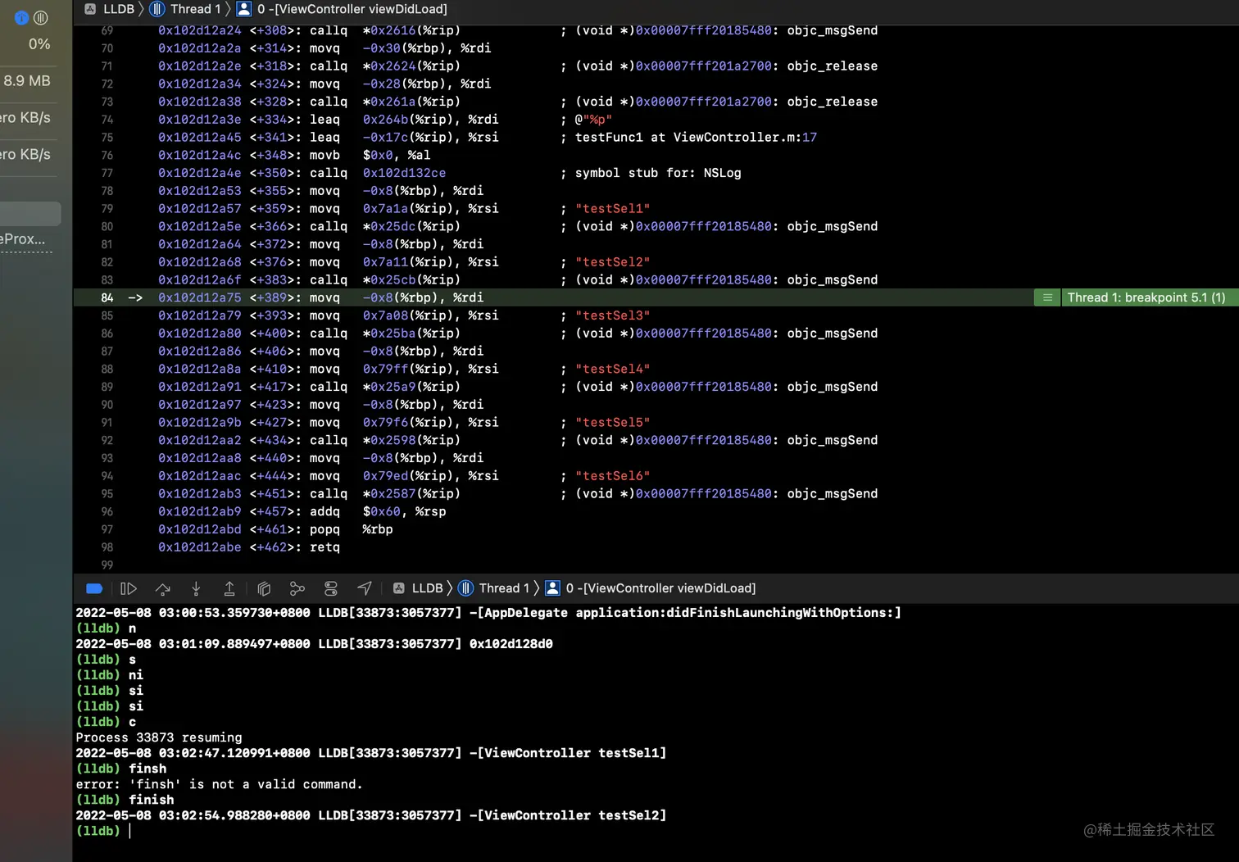Viewport: 1239px width, 862px height.
Task: Click the Simulate Location arrow icon
Action: pos(365,588)
